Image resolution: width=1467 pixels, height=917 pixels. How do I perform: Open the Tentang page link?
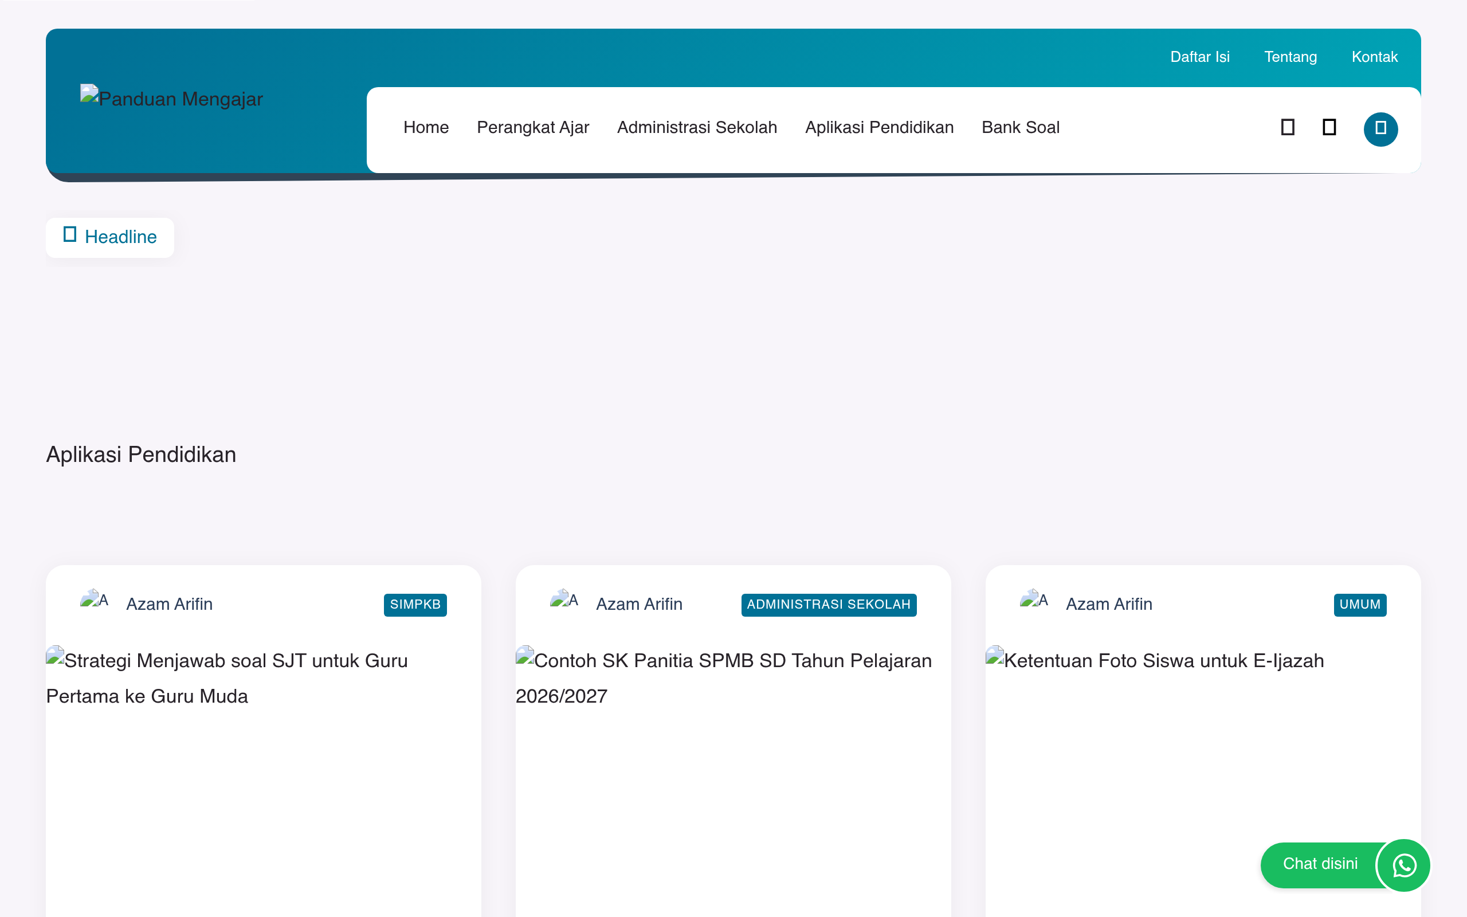tap(1290, 57)
